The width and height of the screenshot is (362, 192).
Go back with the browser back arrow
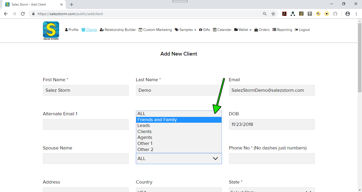pyautogui.click(x=6, y=14)
